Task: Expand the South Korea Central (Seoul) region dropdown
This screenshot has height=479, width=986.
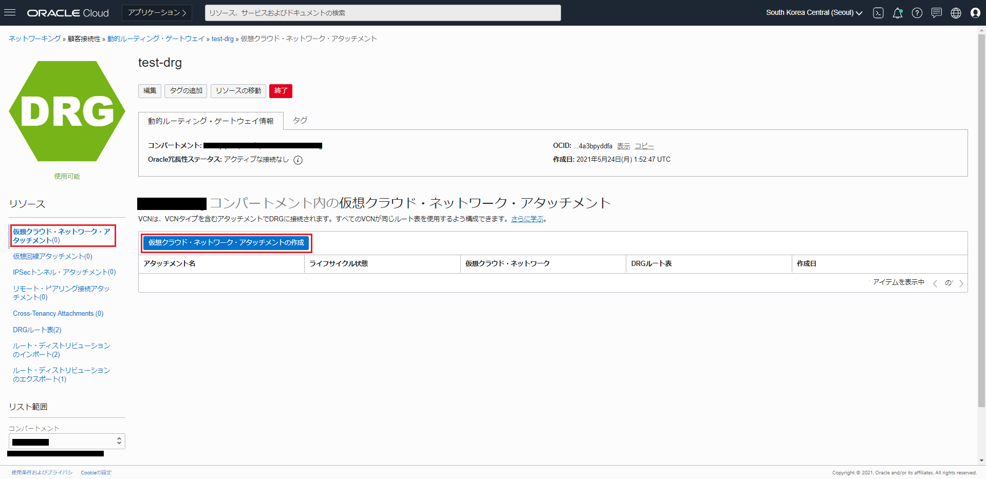Action: coord(814,13)
